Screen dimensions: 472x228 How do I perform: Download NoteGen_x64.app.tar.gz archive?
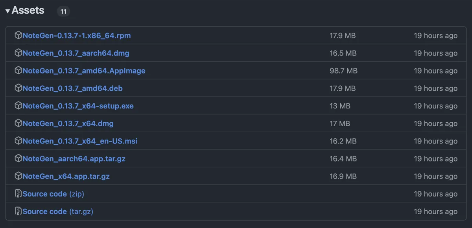(66, 177)
